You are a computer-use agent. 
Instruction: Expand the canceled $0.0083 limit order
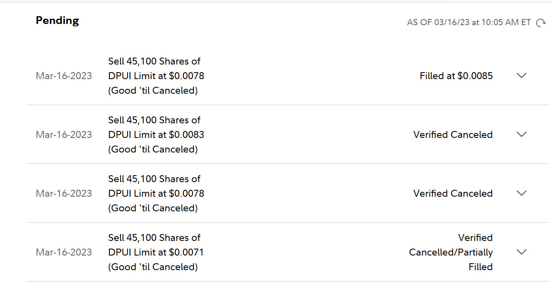pyautogui.click(x=521, y=135)
